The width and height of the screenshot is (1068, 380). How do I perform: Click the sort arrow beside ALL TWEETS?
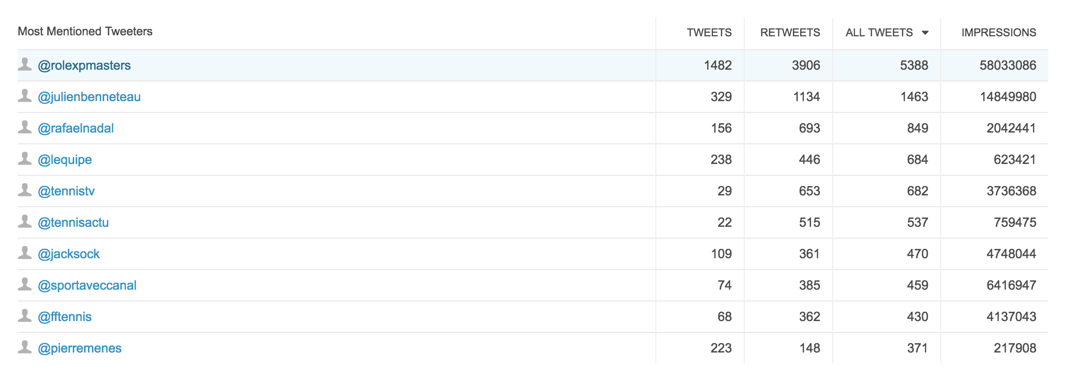click(925, 33)
